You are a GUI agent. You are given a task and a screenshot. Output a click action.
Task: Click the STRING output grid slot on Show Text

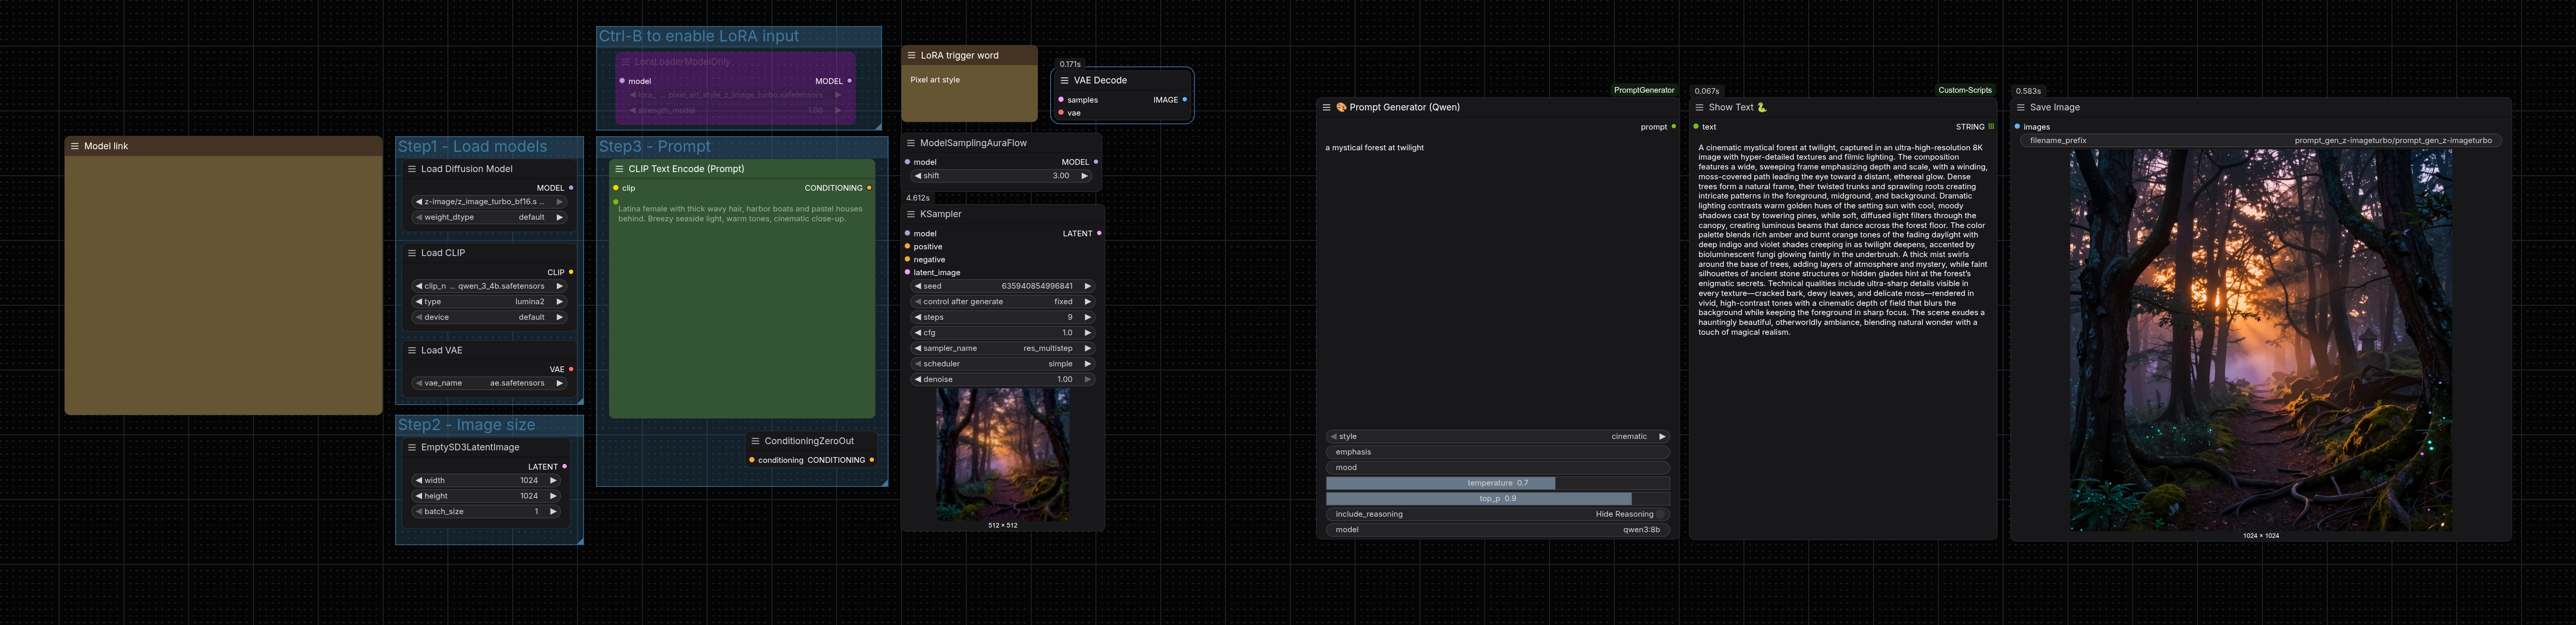pos(1991,127)
